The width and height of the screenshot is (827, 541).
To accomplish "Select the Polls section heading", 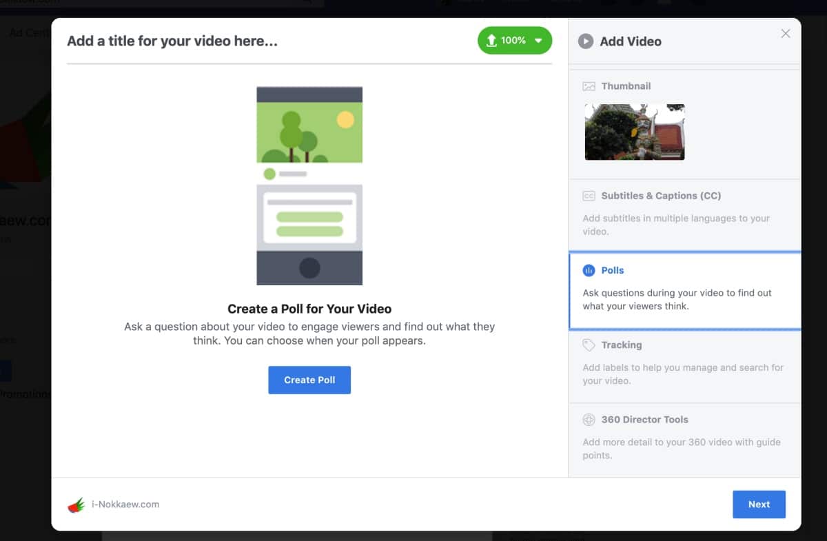I will [x=613, y=270].
